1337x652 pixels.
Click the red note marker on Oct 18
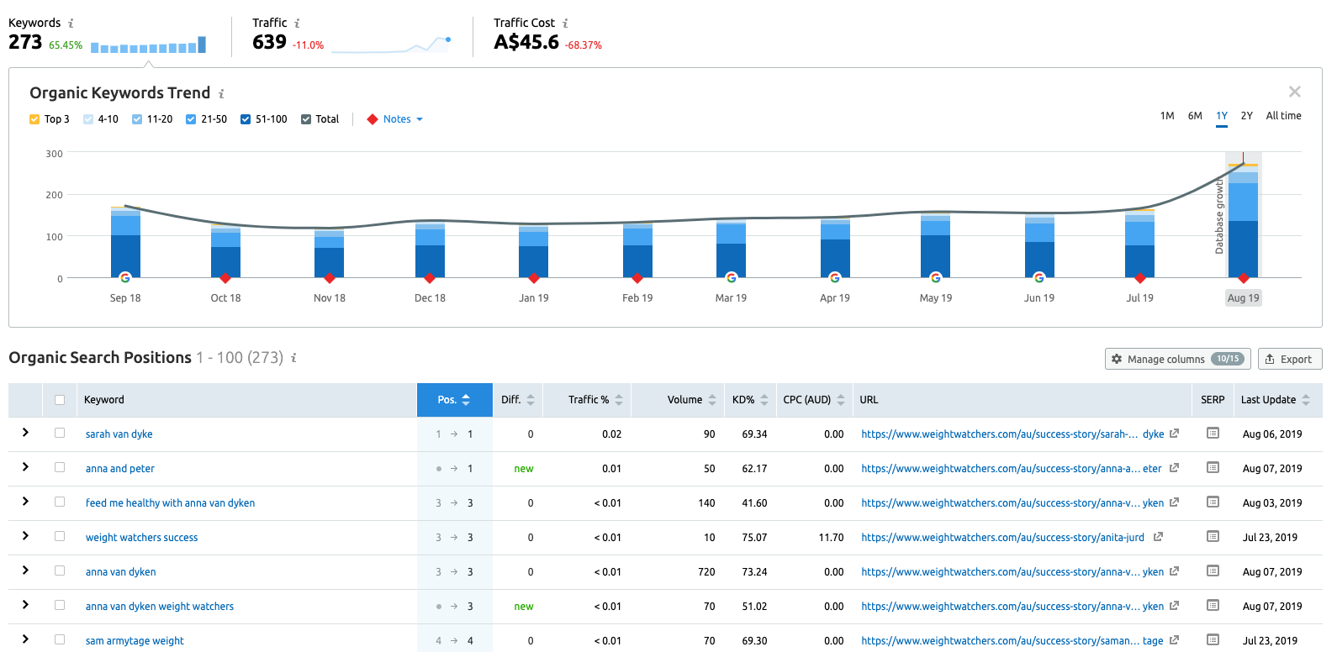225,278
